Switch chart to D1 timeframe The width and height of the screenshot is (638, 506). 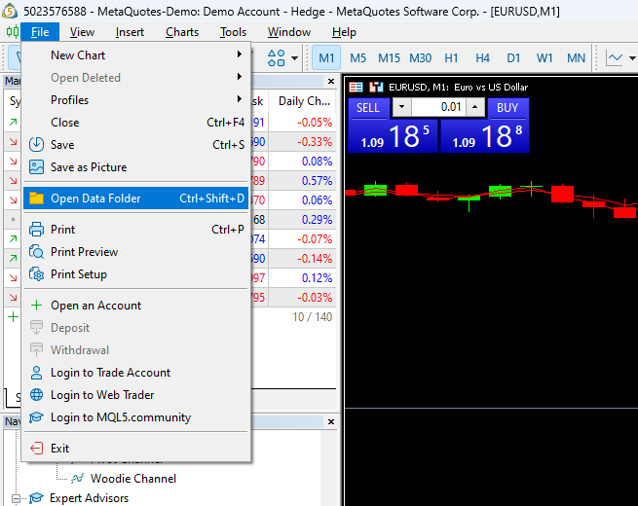pyautogui.click(x=513, y=58)
